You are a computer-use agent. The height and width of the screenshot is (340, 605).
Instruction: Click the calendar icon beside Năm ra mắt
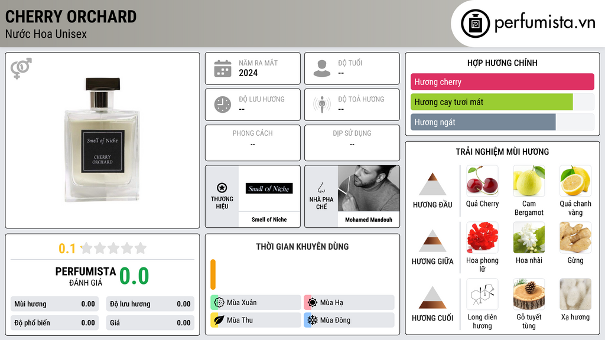tap(223, 68)
